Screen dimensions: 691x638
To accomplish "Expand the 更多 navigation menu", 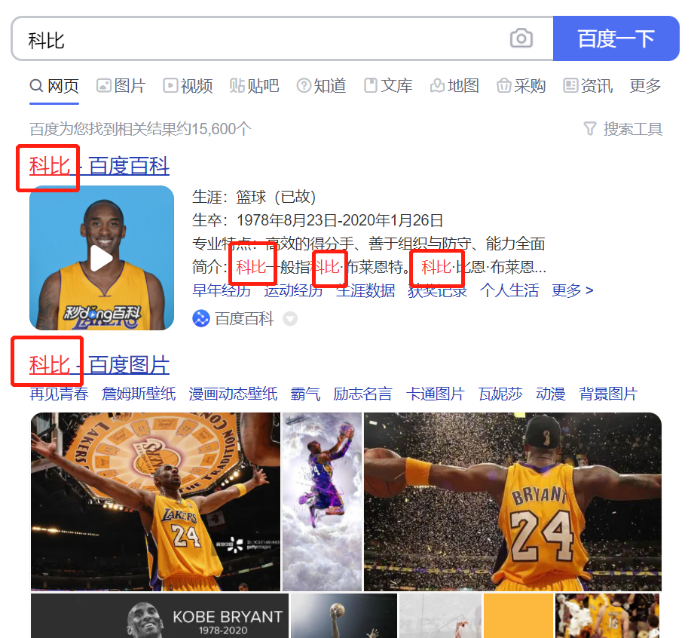I will click(x=644, y=86).
